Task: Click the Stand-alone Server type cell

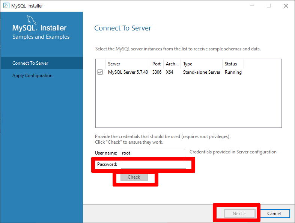Action: 202,72
